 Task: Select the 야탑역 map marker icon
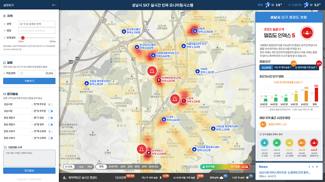tap(195, 31)
